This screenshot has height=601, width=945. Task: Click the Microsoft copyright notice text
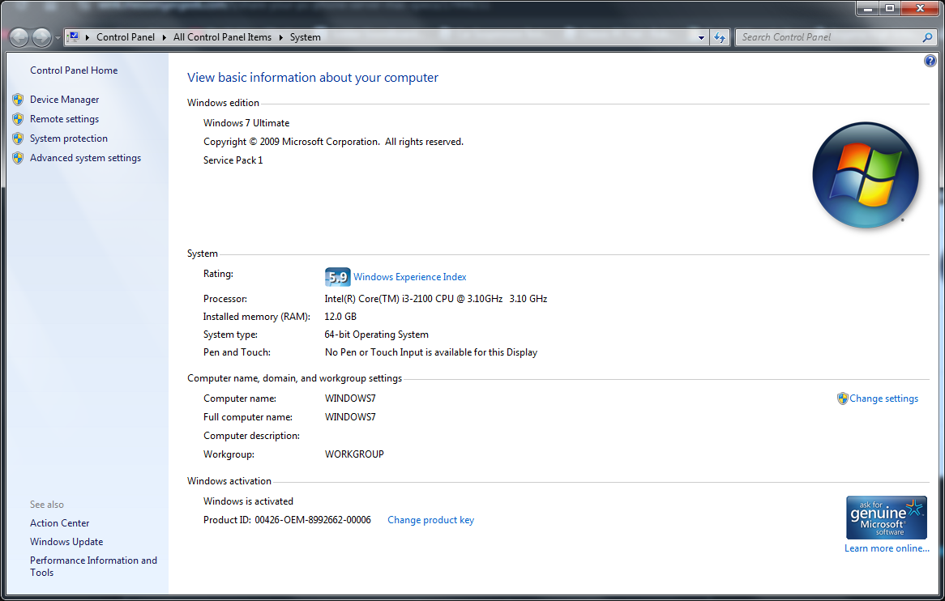[x=333, y=142]
